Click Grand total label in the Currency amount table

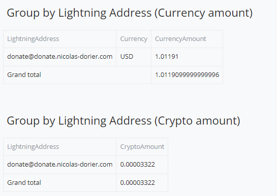[x=24, y=75]
